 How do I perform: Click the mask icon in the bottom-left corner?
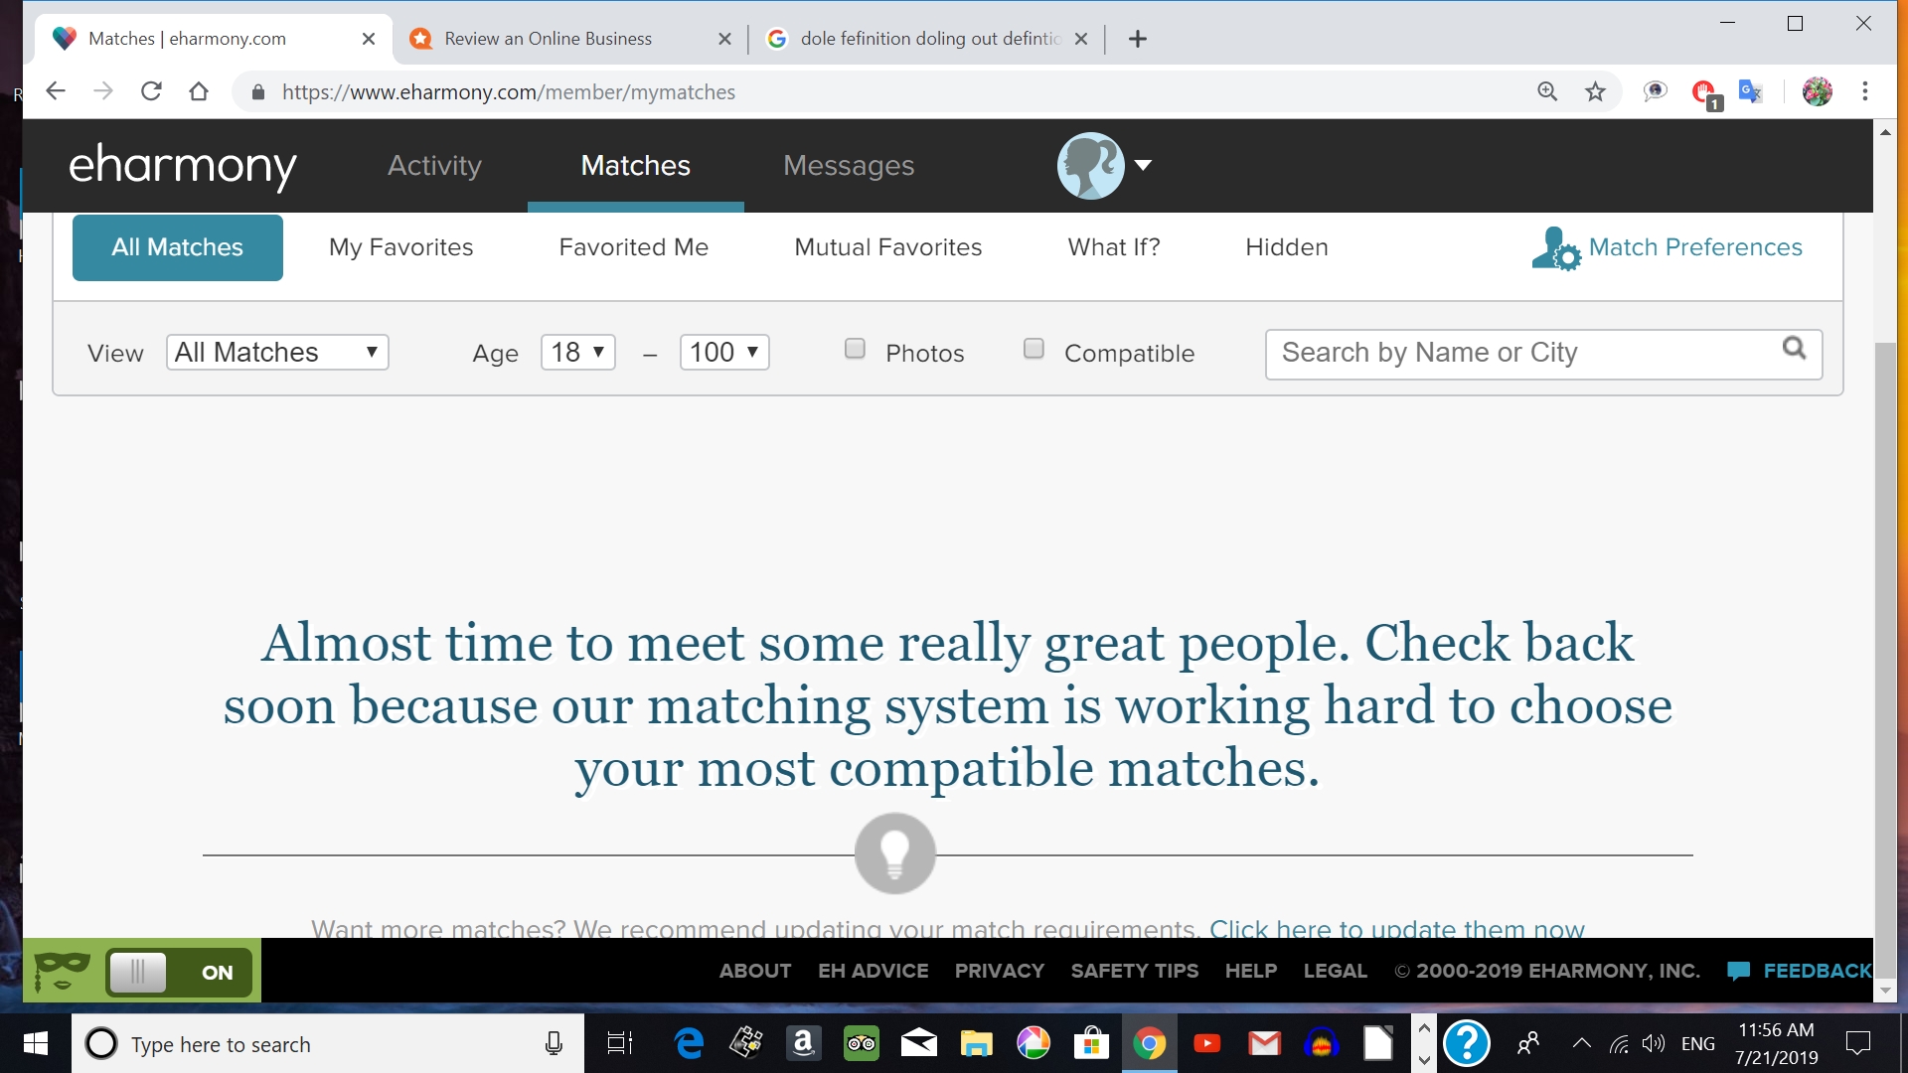pos(60,971)
